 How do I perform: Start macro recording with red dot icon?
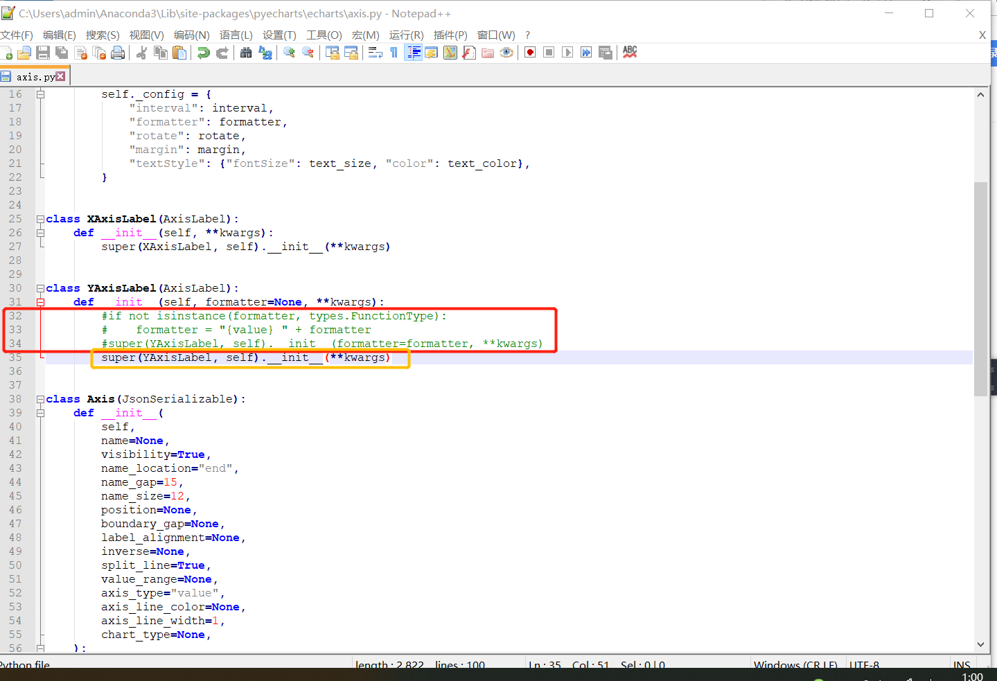pyautogui.click(x=530, y=53)
